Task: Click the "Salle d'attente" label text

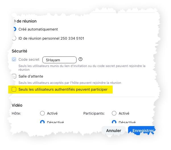Action: coord(31,76)
